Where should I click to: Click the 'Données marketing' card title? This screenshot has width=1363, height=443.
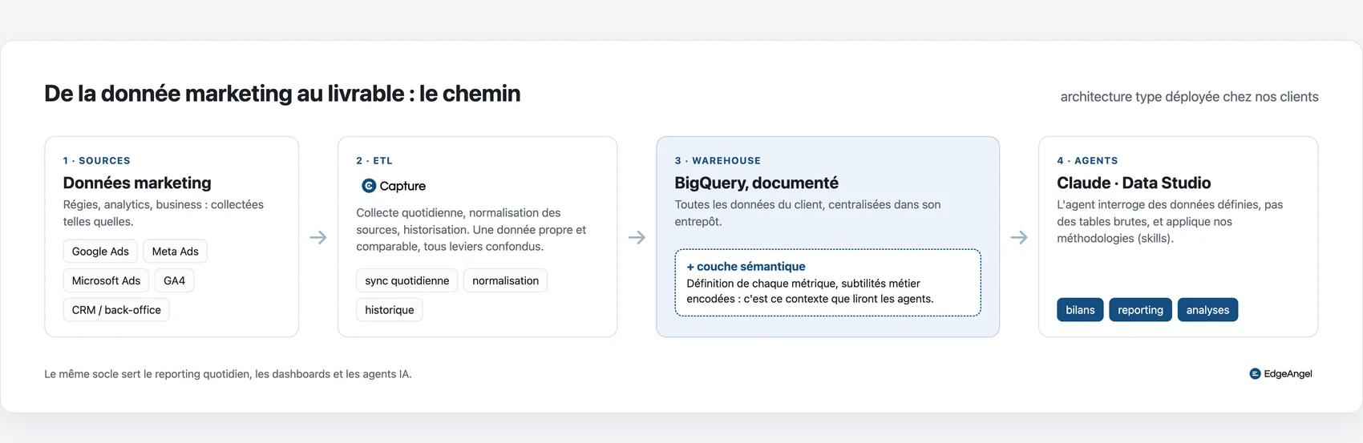[137, 183]
